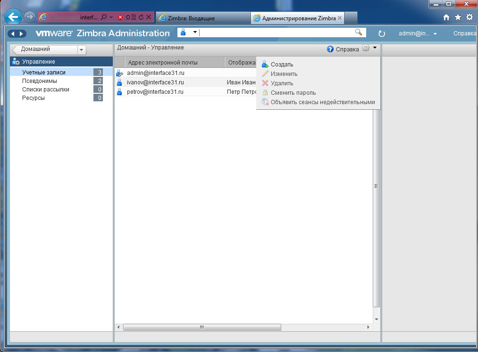The width and height of the screenshot is (478, 352).
Task: Open the blank new tab button
Action: coord(351,18)
